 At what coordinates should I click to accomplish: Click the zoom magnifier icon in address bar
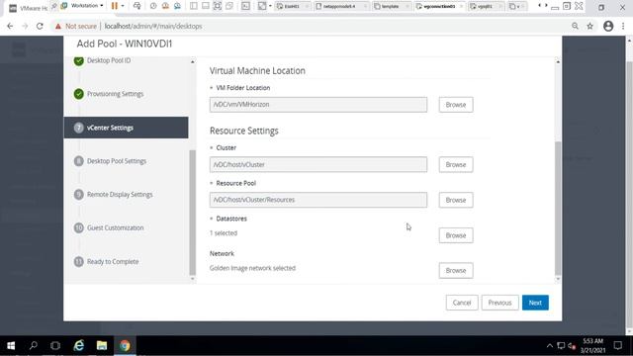click(575, 27)
